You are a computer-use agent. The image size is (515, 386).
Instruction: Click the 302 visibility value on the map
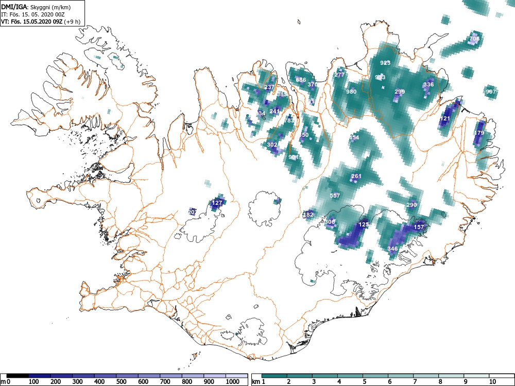point(272,145)
